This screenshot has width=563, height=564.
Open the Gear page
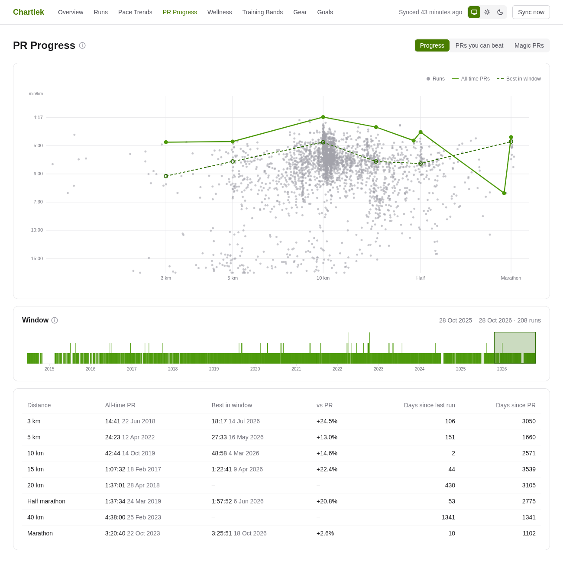(x=300, y=12)
